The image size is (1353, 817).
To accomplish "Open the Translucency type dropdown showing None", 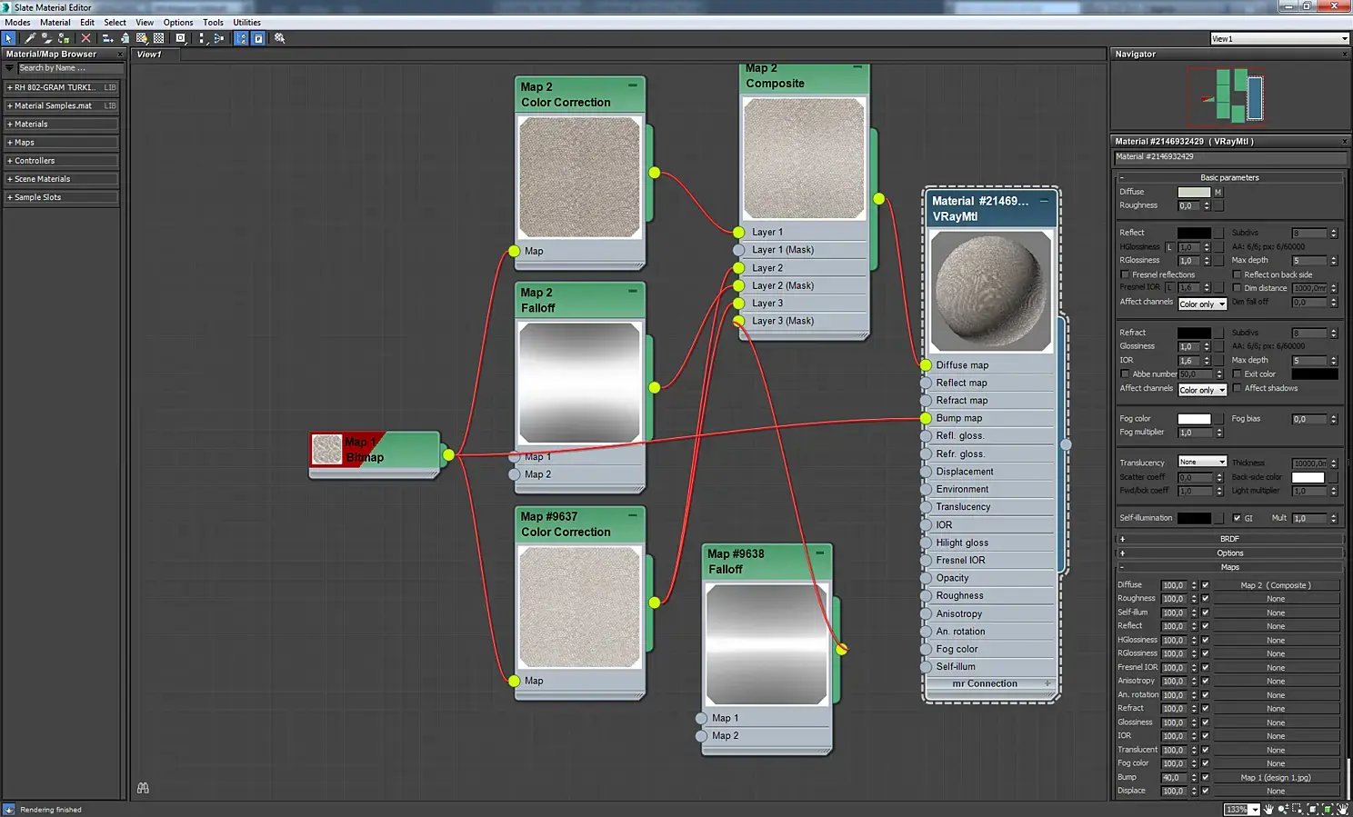I will (1202, 462).
